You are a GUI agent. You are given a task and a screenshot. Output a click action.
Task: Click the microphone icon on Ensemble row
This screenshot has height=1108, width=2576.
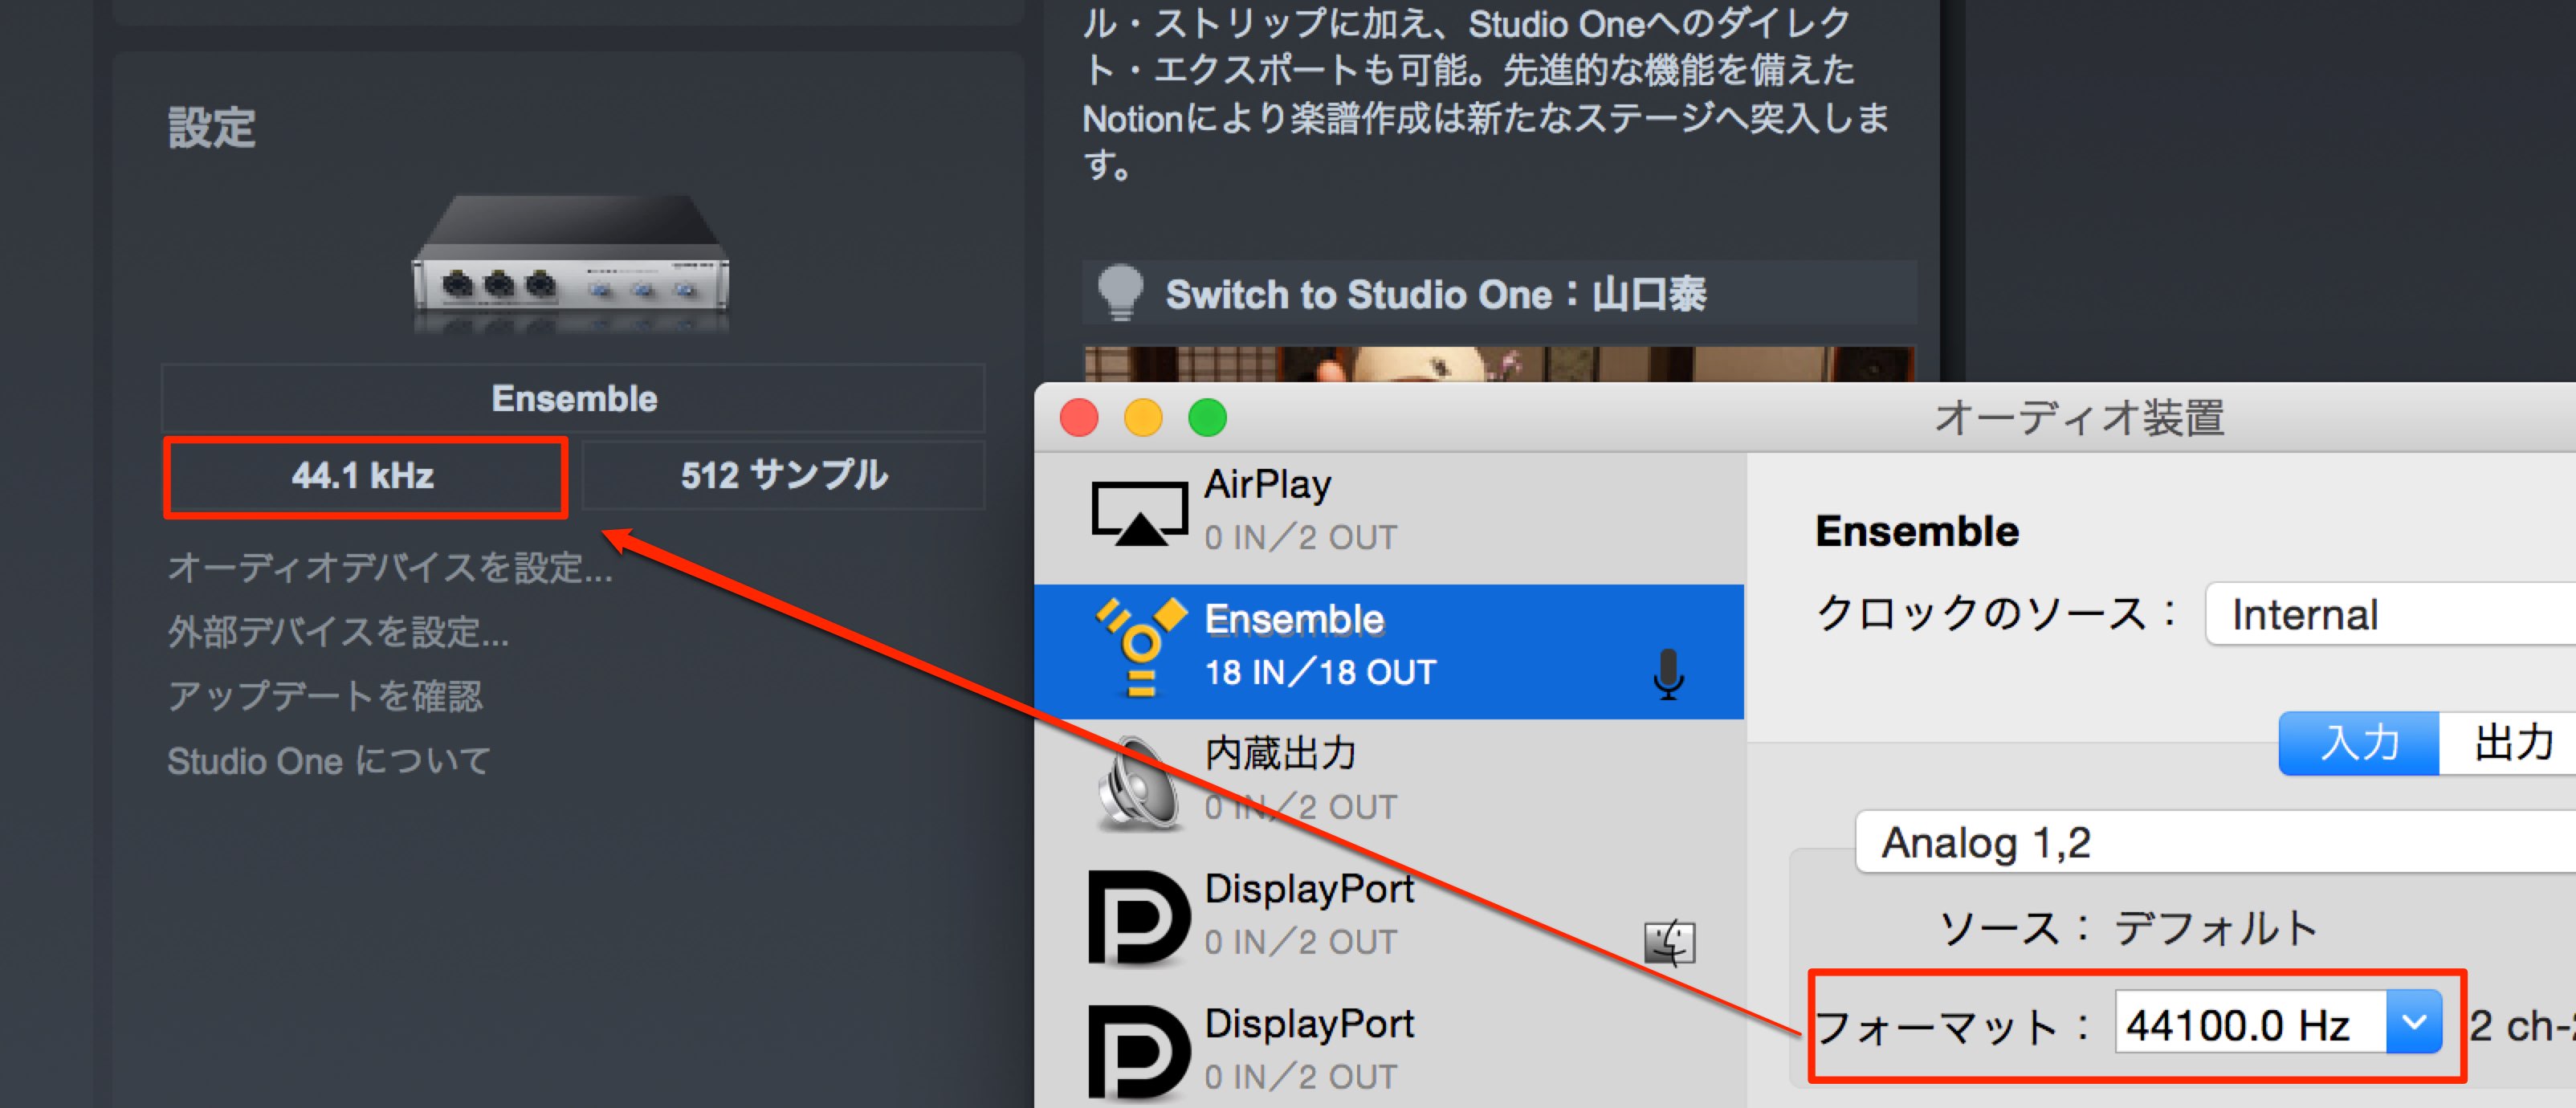point(1668,674)
